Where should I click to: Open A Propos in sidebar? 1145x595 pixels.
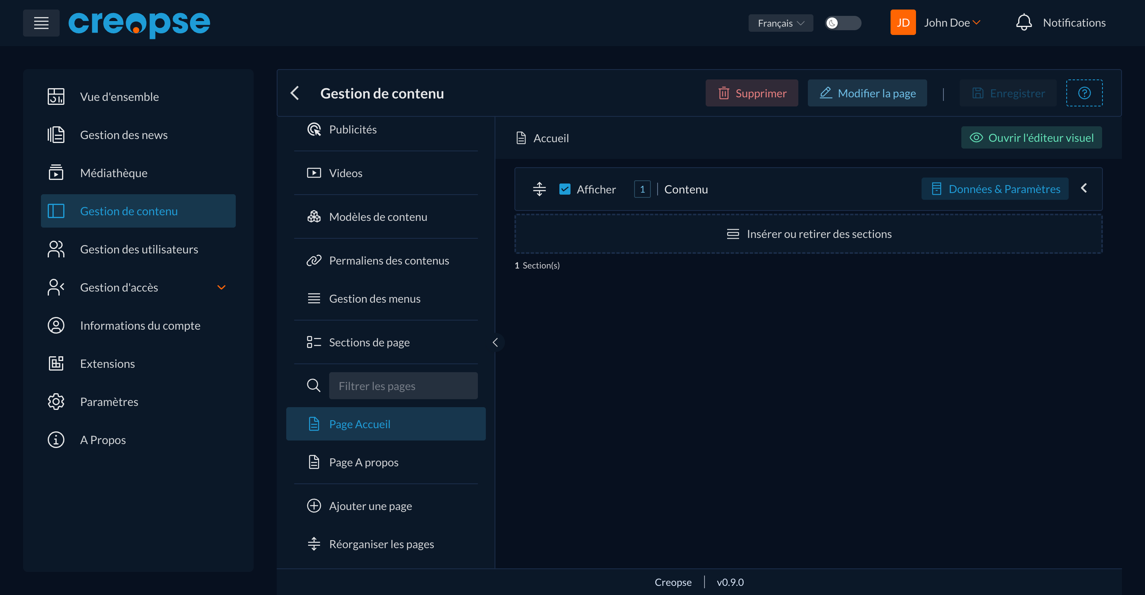pos(138,440)
